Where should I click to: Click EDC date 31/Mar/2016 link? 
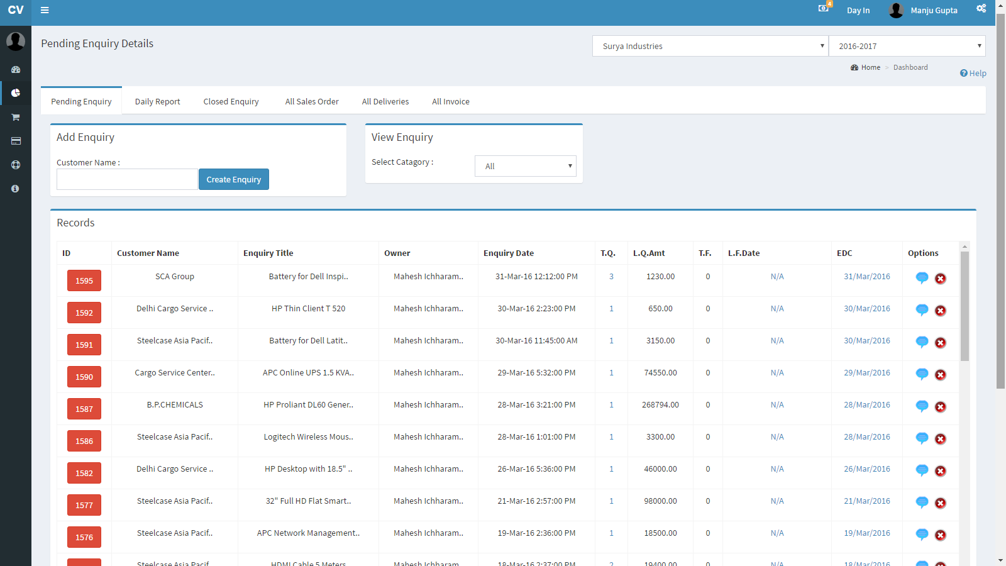pyautogui.click(x=867, y=276)
